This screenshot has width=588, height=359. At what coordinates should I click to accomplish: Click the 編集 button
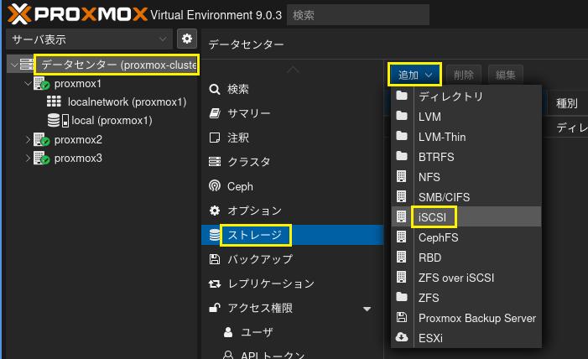pos(506,75)
